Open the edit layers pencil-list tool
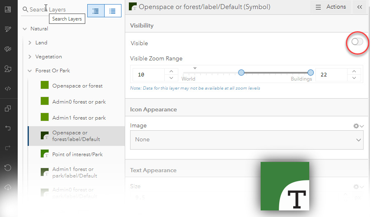The image size is (371, 217). [x=8, y=29]
